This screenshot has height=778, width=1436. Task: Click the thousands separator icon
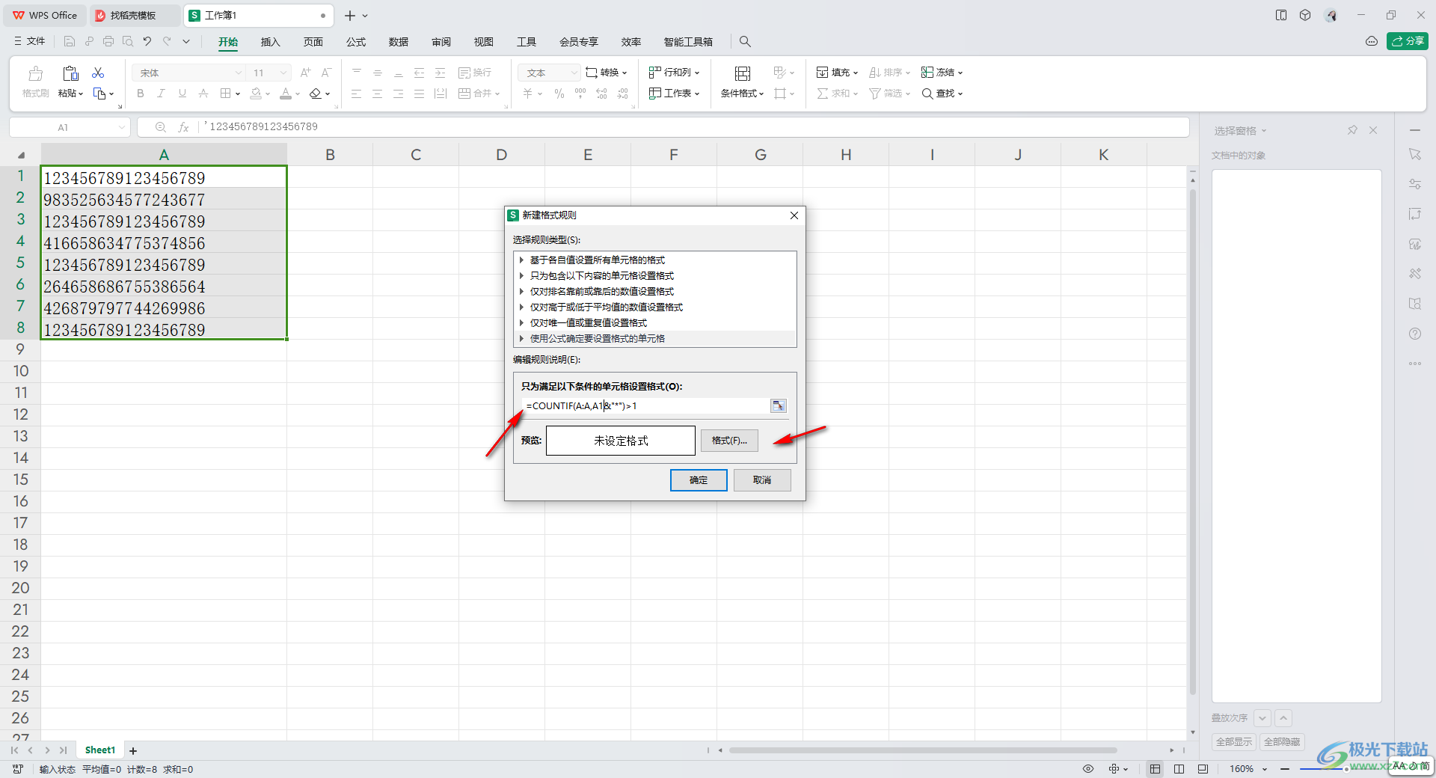click(580, 94)
